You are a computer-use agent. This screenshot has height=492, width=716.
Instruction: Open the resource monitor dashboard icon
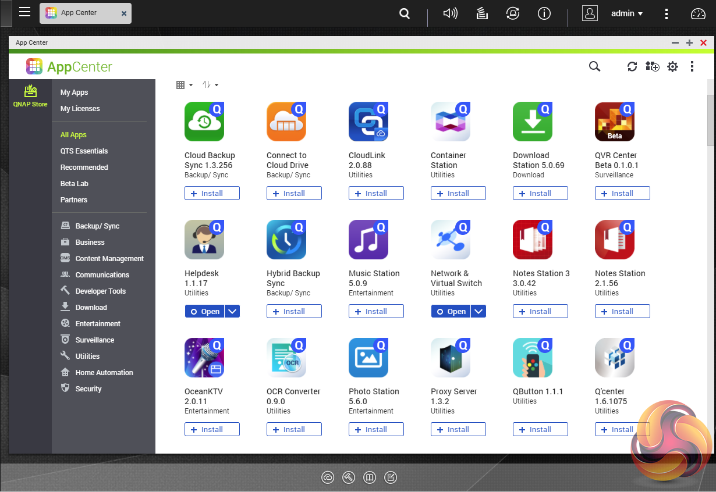(x=698, y=13)
